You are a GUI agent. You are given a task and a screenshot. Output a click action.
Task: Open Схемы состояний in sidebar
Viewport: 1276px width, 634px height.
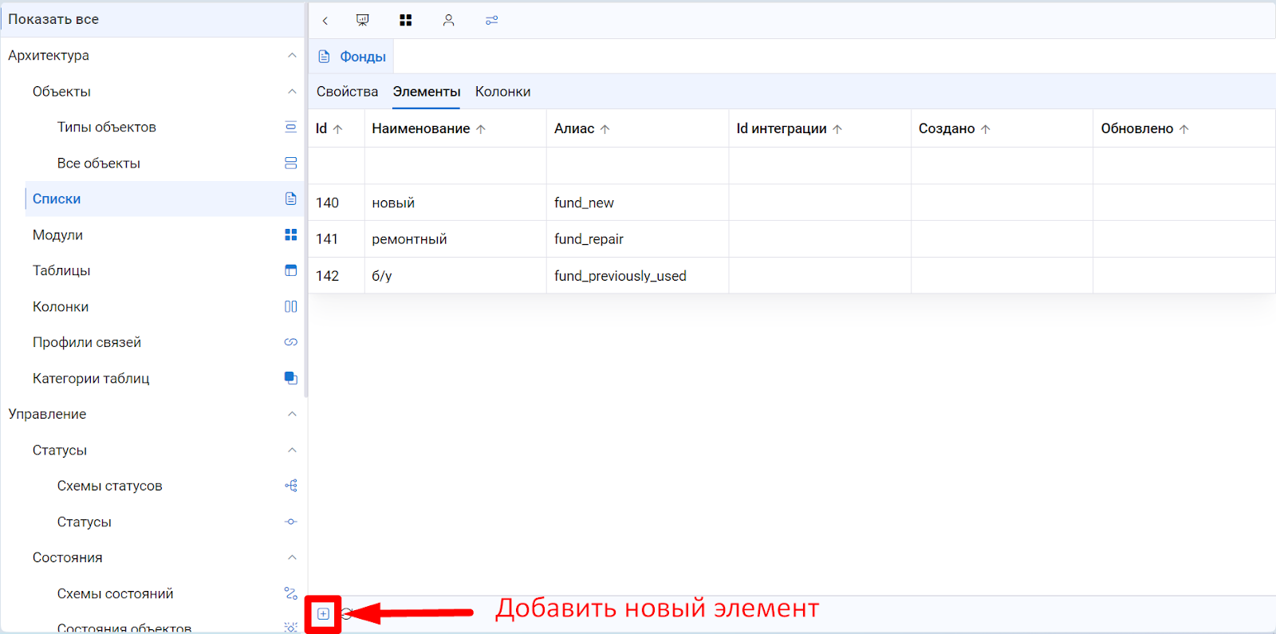click(115, 593)
